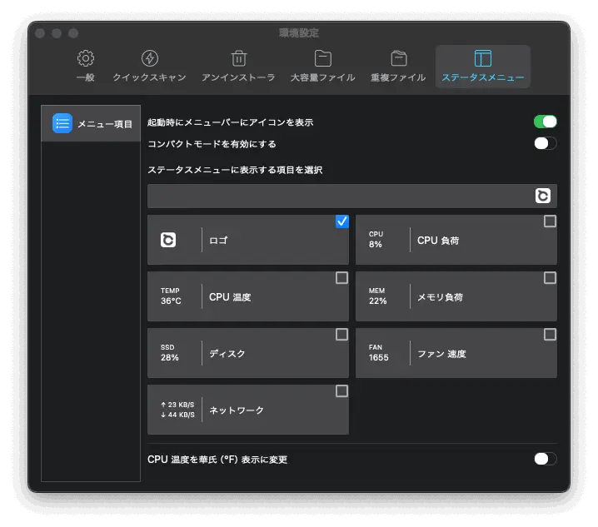Image resolution: width=598 pixels, height=527 pixels.
Task: Click the 環境設定 window title
Action: pyautogui.click(x=299, y=32)
